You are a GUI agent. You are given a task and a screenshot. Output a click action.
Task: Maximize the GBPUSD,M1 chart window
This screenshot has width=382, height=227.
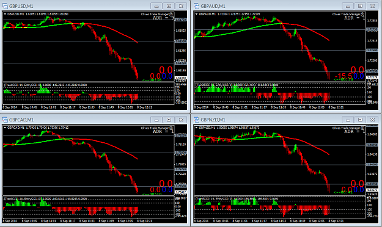[169, 6]
